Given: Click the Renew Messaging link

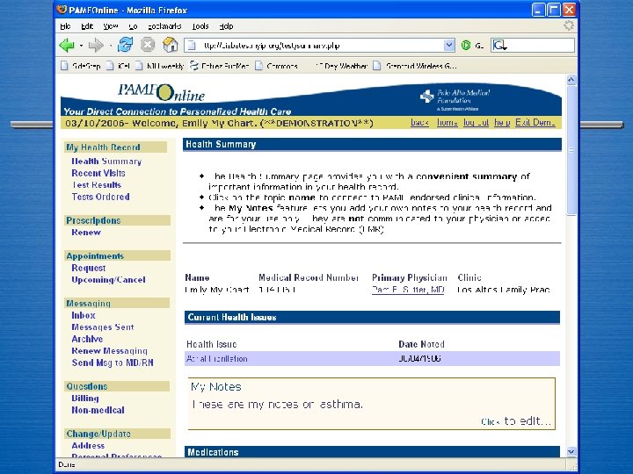Looking at the screenshot, I should click(x=109, y=350).
